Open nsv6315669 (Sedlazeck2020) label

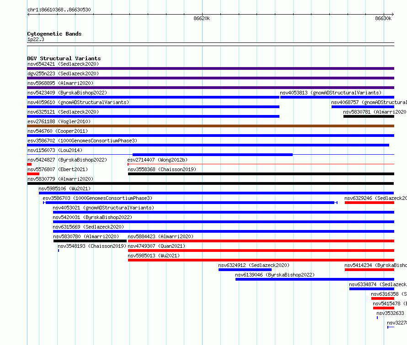89,227
